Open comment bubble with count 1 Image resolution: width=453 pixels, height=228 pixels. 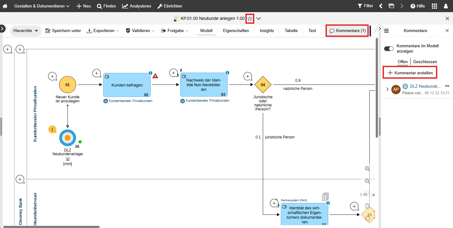[52, 129]
